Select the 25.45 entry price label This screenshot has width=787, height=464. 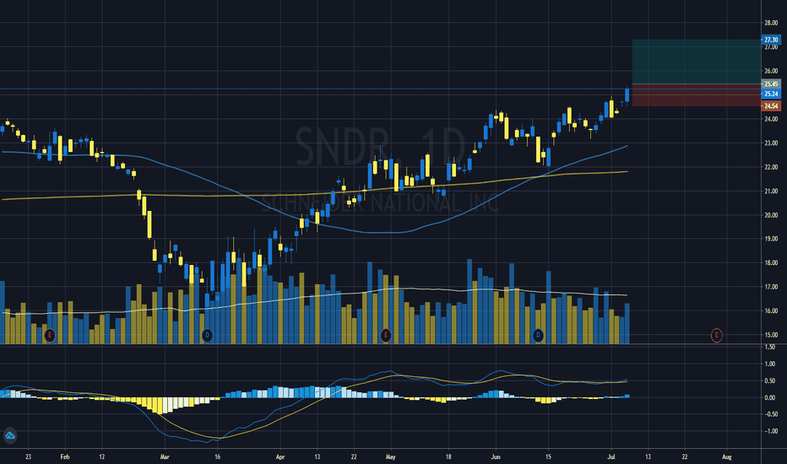(771, 84)
